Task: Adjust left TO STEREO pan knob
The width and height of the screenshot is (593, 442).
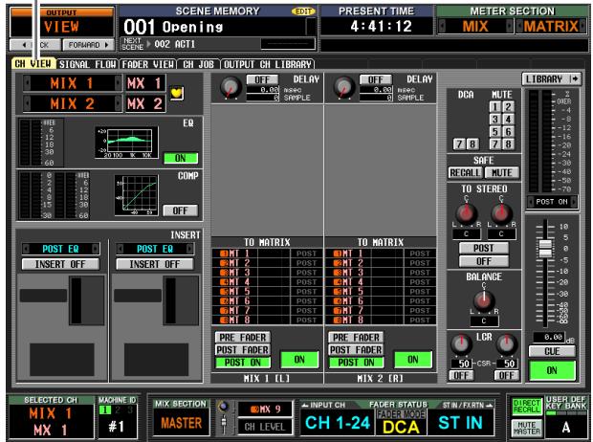Action: [x=466, y=213]
